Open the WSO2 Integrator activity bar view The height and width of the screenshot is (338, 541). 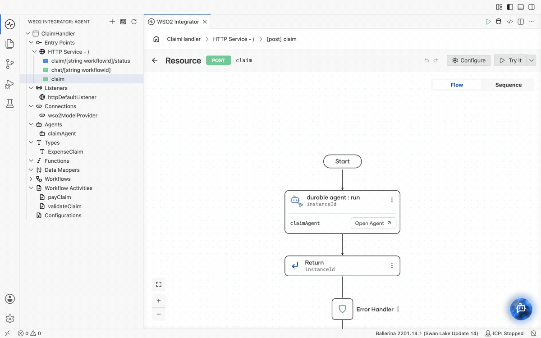tap(10, 24)
